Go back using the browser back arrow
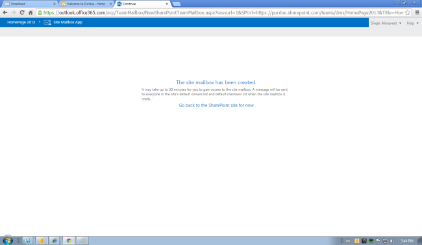The height and width of the screenshot is (245, 422). coord(5,12)
